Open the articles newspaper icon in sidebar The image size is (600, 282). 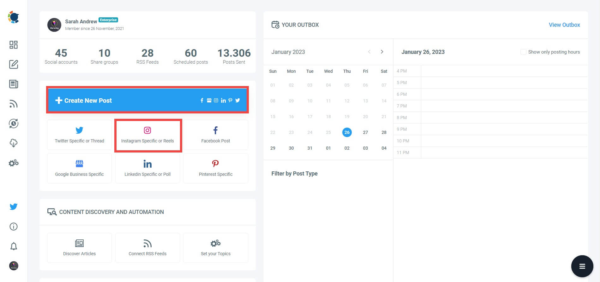click(14, 84)
